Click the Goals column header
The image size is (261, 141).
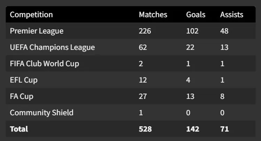[x=196, y=15]
